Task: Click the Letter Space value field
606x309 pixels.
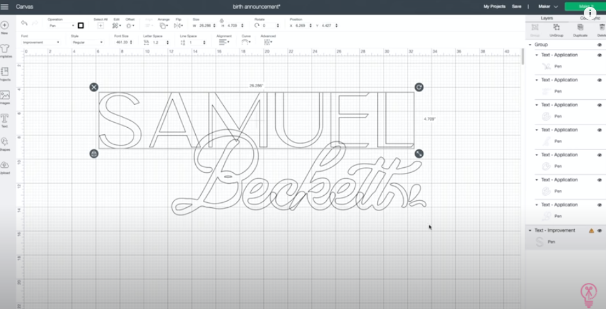Action: (158, 42)
